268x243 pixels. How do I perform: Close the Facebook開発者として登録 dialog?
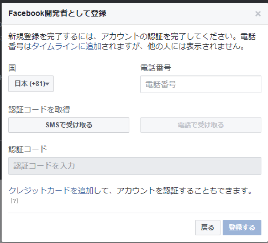click(x=258, y=14)
